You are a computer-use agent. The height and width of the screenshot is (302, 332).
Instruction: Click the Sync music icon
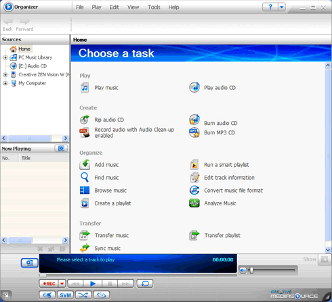[x=85, y=248]
